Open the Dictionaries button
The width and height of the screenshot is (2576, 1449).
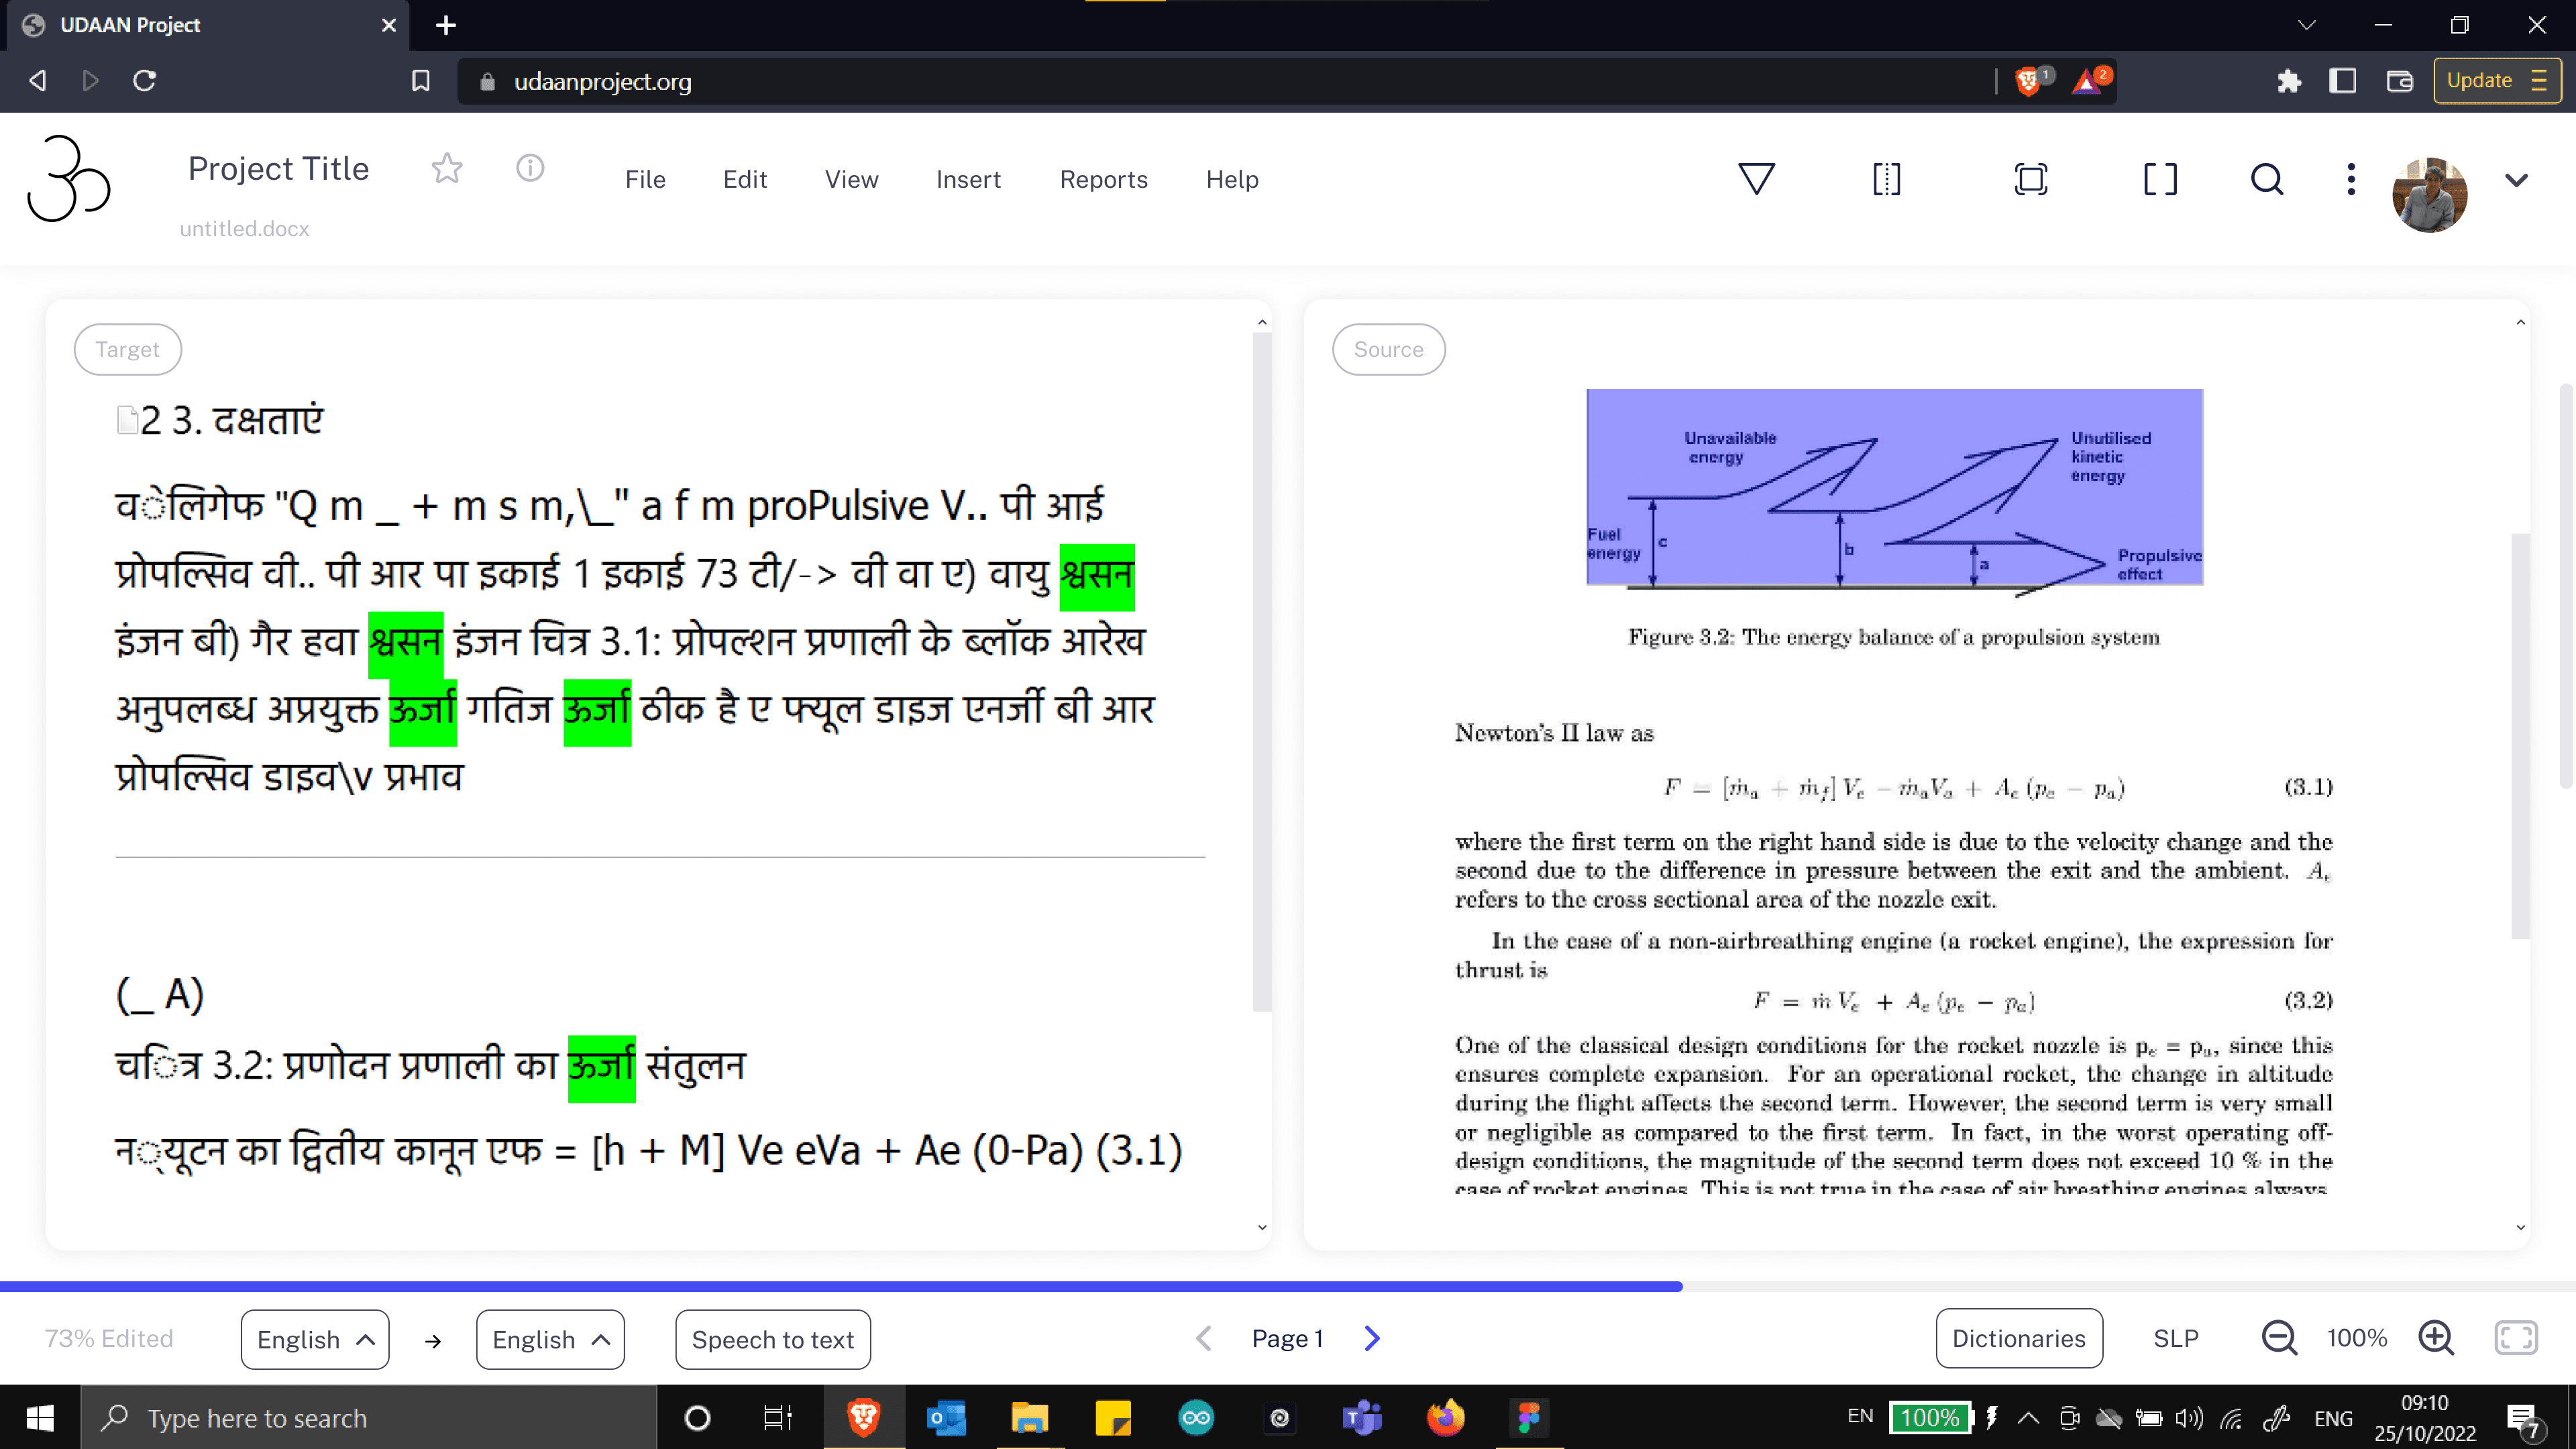click(2018, 1338)
